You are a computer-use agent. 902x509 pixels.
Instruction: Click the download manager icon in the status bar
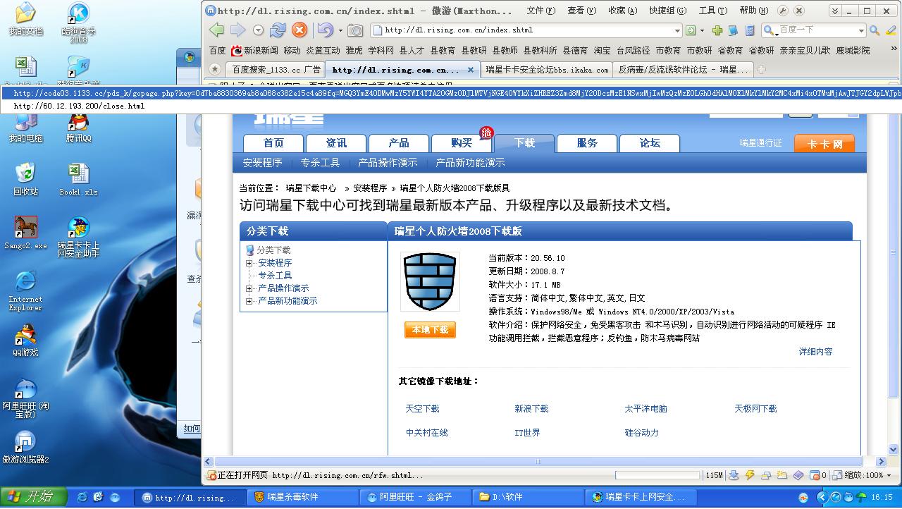pyautogui.click(x=734, y=475)
